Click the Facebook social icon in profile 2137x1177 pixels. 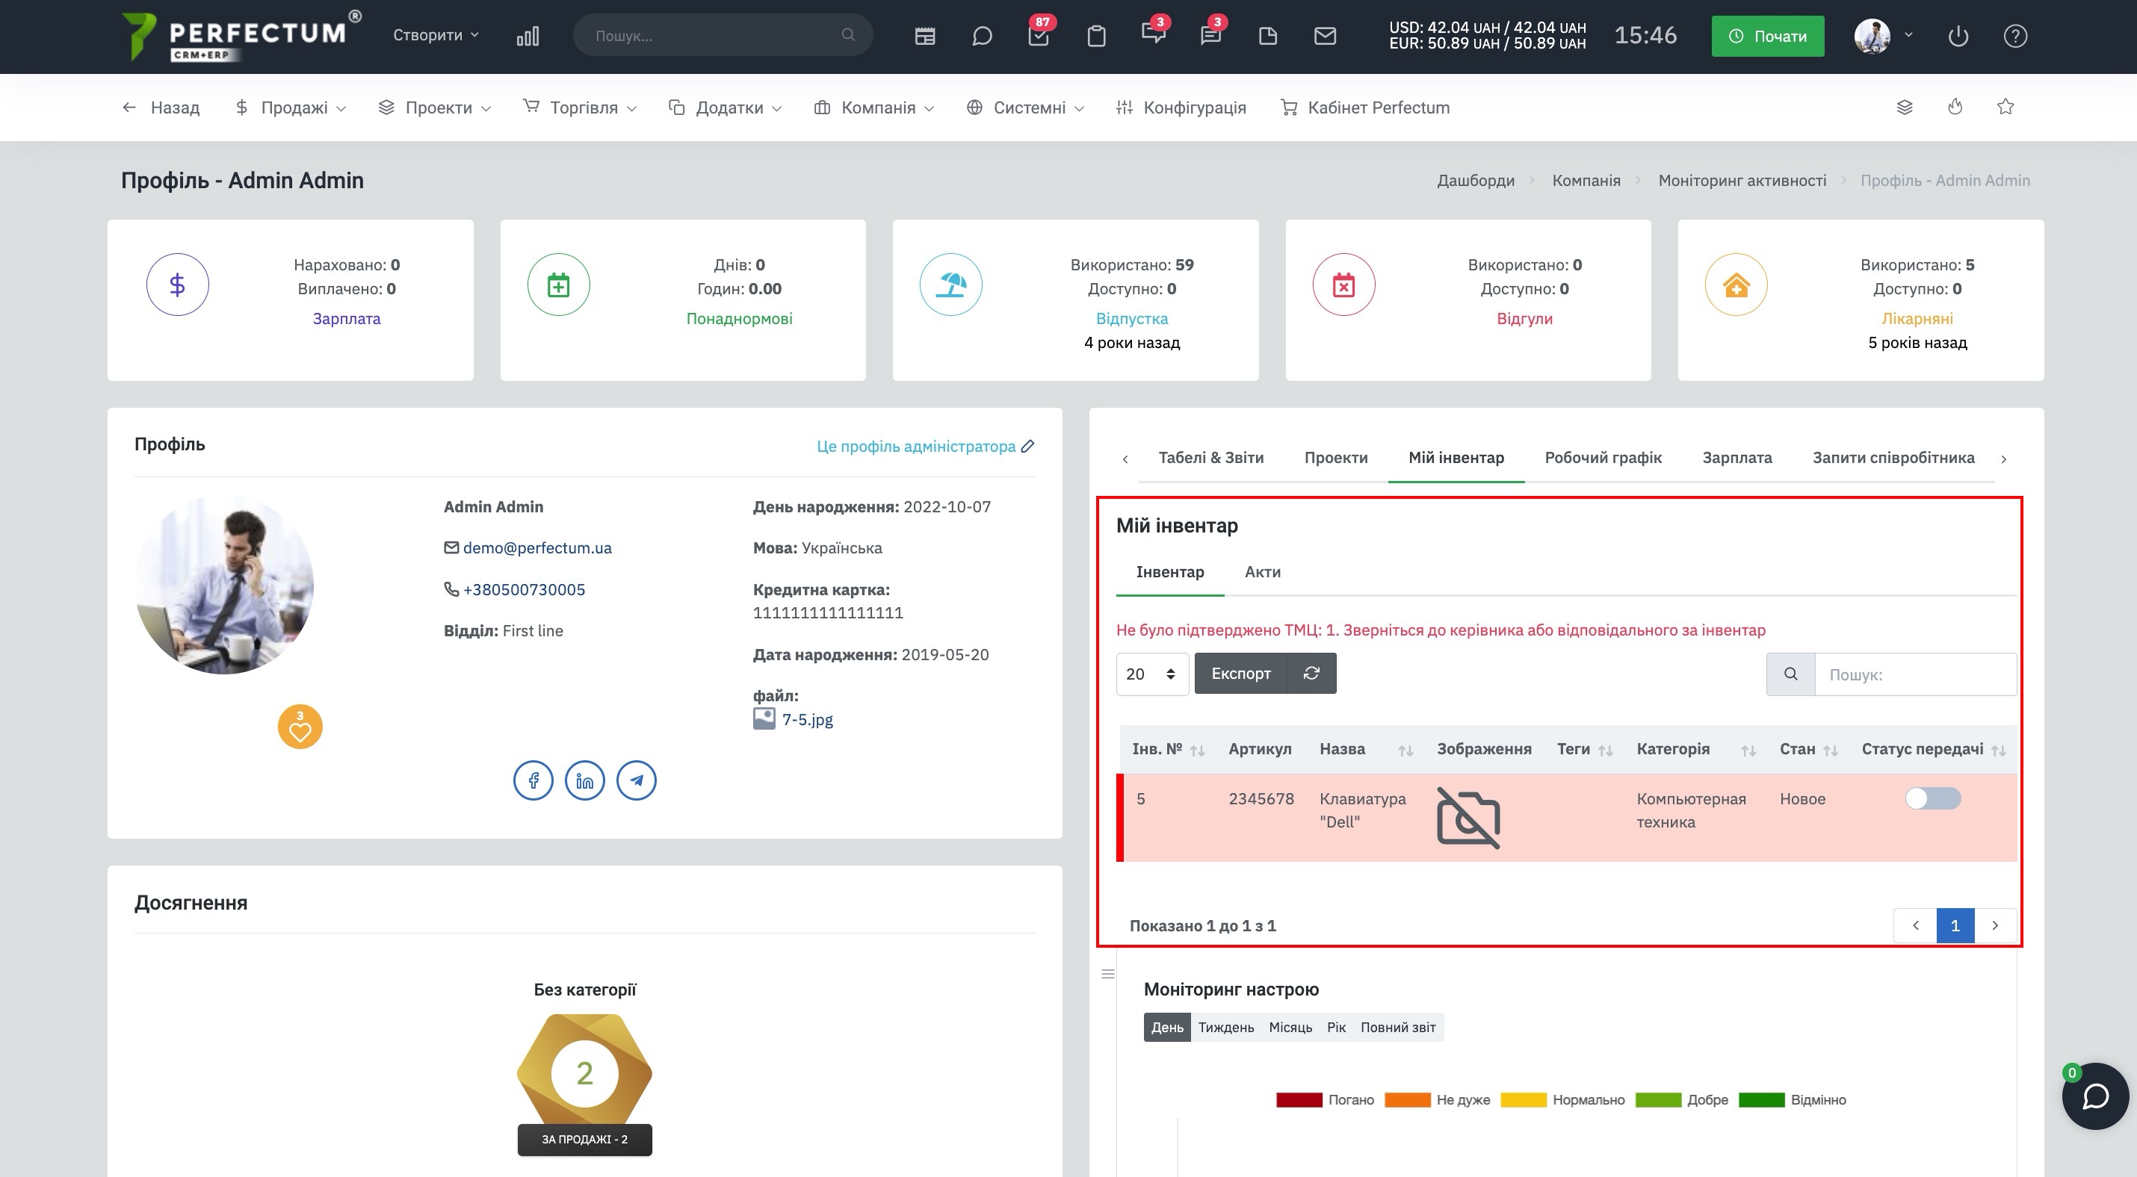coord(534,780)
